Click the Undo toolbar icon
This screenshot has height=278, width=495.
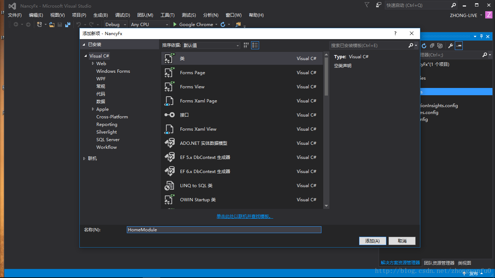pos(79,25)
